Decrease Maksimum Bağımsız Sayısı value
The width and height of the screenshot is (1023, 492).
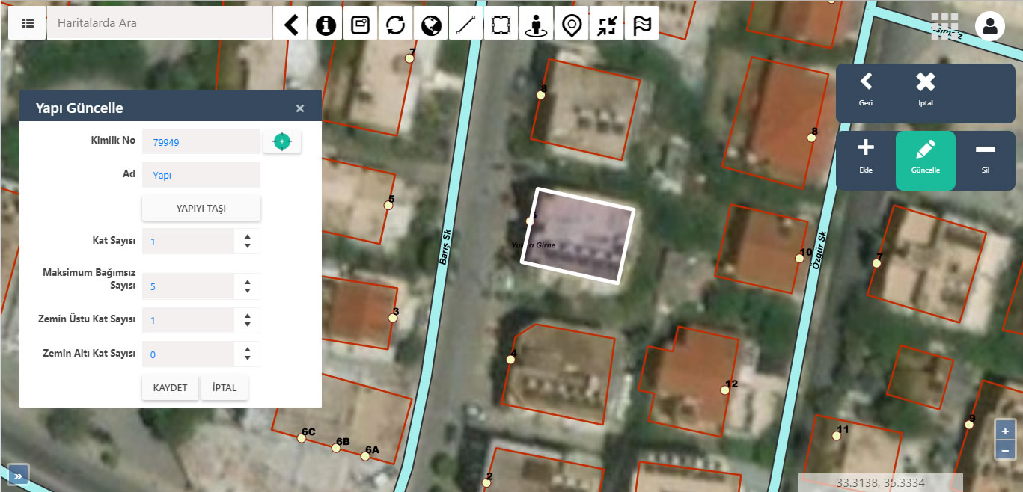[x=248, y=291]
